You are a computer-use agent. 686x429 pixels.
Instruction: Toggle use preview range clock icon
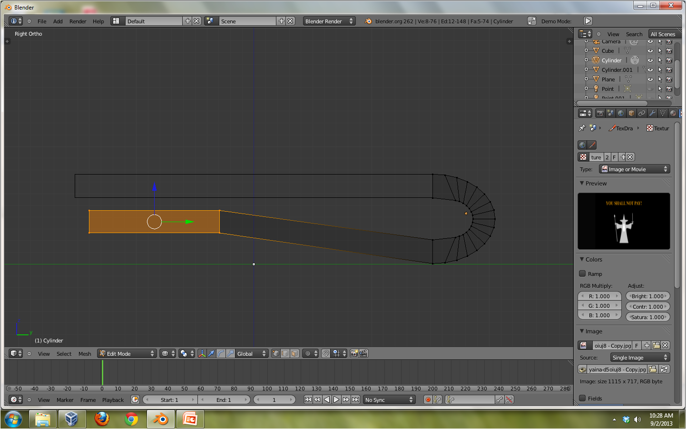click(x=135, y=400)
